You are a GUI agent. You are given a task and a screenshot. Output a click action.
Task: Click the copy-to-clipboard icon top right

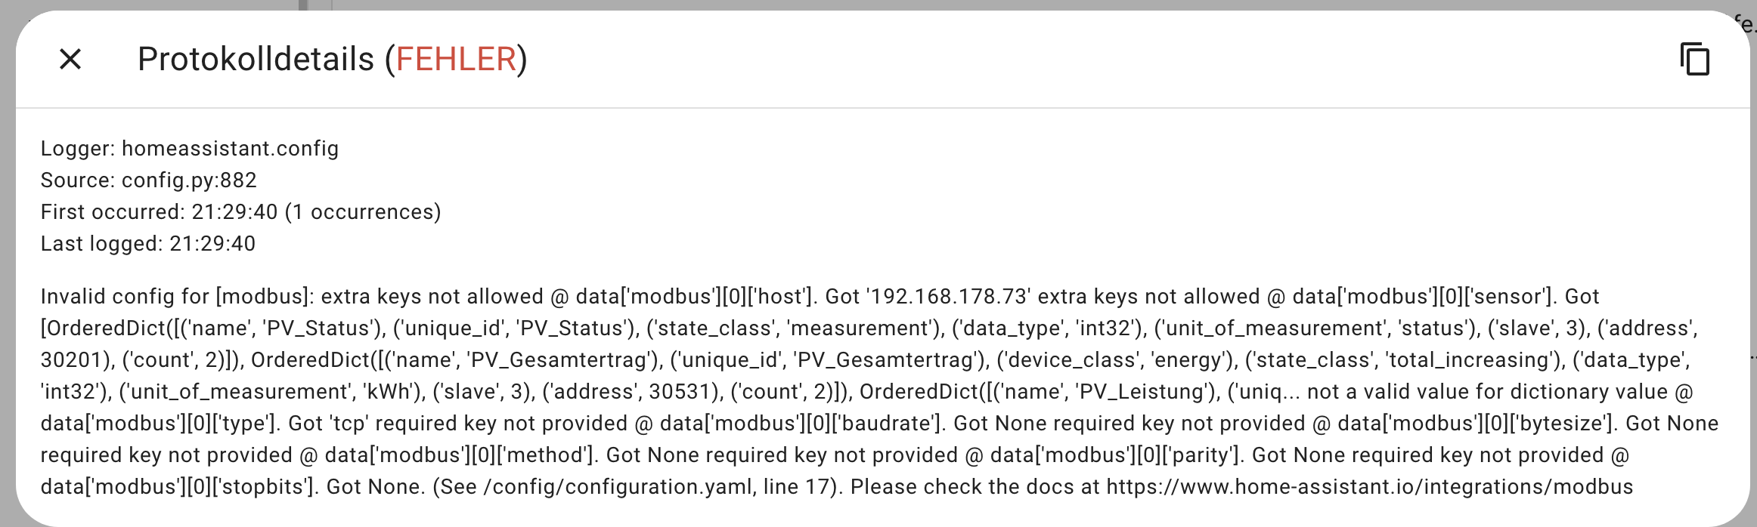[1693, 60]
